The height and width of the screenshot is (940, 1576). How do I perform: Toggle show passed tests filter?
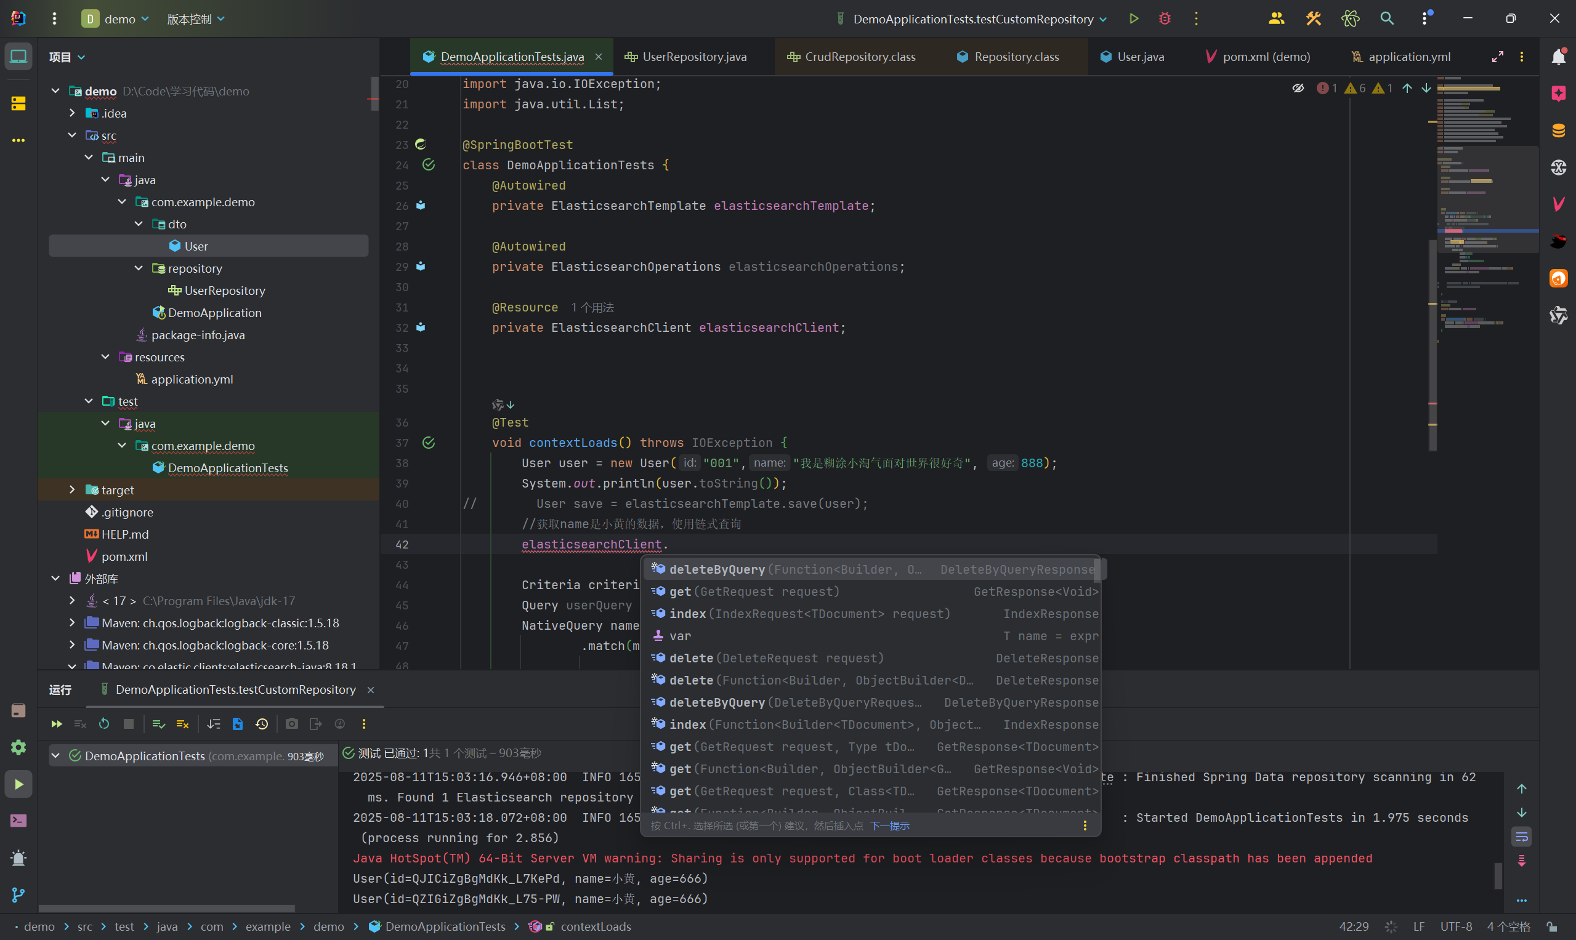[158, 724]
